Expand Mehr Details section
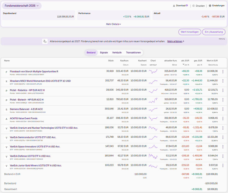The width and height of the screenshot is (228, 193). coord(113,24)
